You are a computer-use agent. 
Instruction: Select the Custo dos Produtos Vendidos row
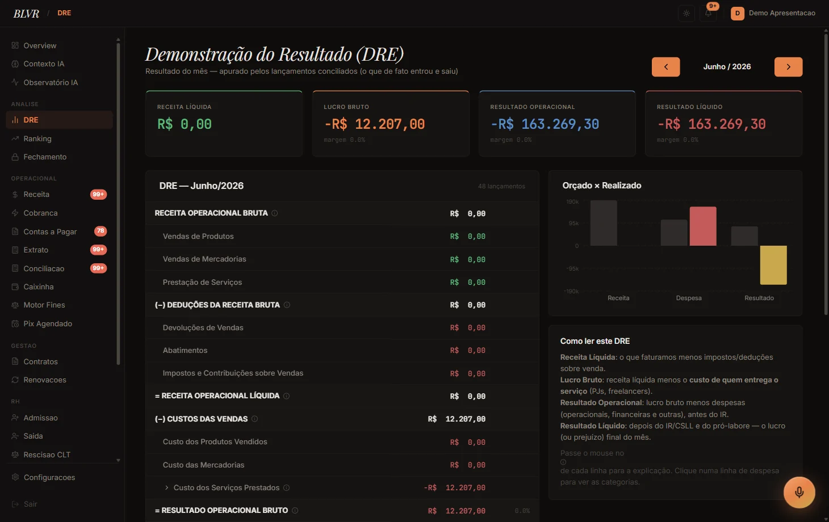[342, 442]
